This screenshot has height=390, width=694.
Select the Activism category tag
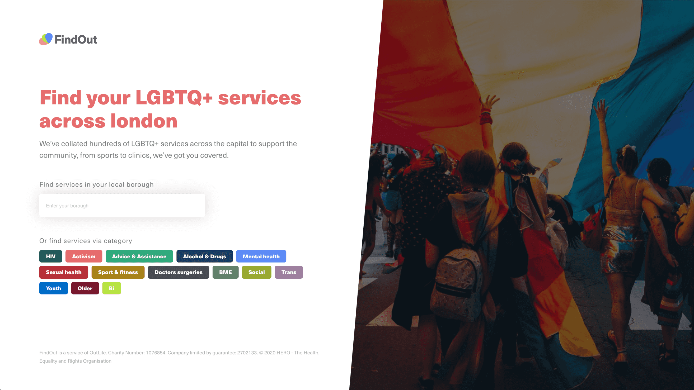tap(83, 256)
